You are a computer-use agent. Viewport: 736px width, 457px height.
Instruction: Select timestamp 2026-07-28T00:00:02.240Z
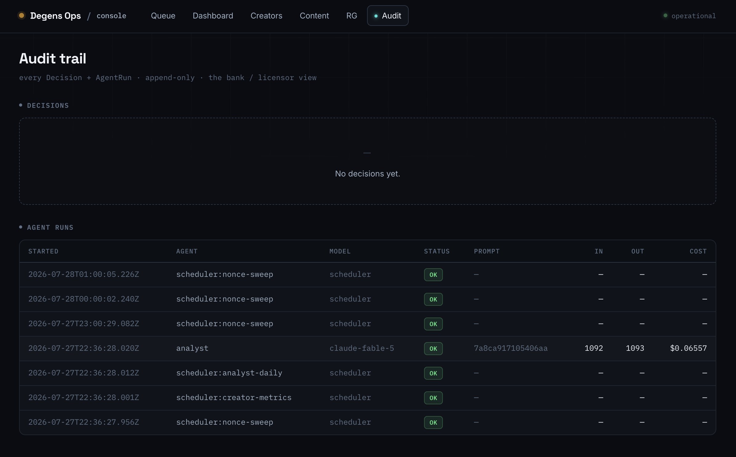pyautogui.click(x=84, y=299)
